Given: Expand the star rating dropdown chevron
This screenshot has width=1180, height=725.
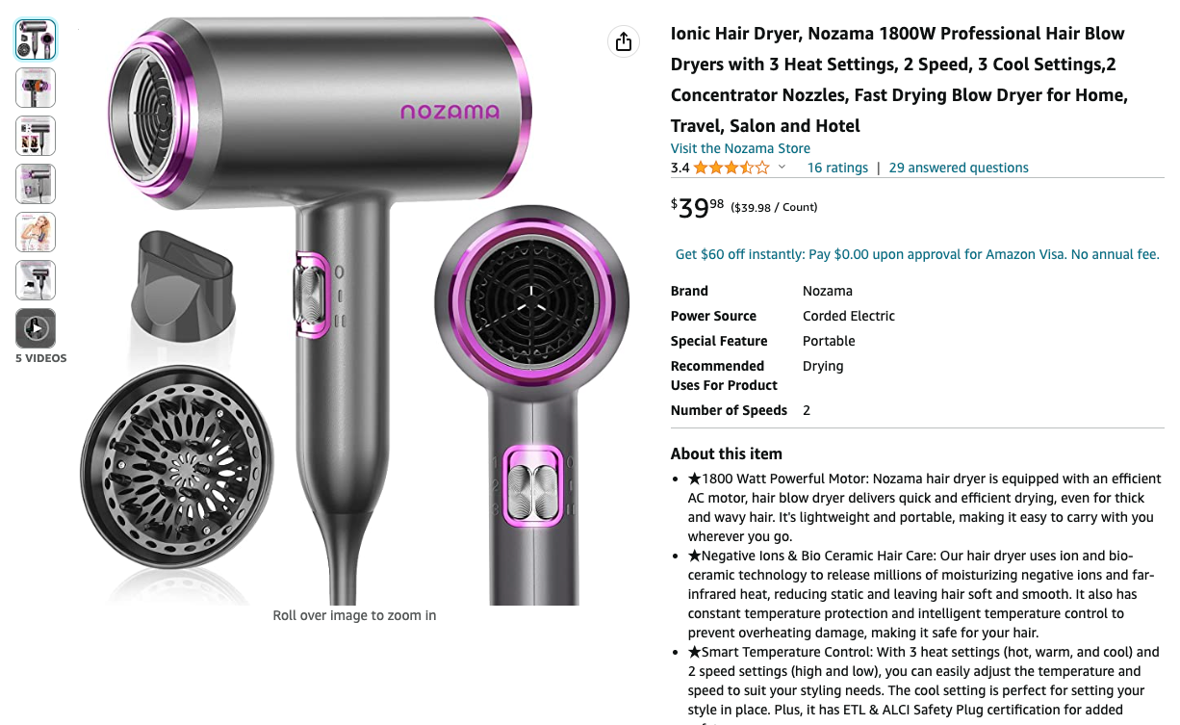Looking at the screenshot, I should point(782,168).
